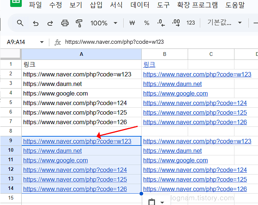Open the 보기 menu
This screenshot has width=258, height=205.
point(76,5)
